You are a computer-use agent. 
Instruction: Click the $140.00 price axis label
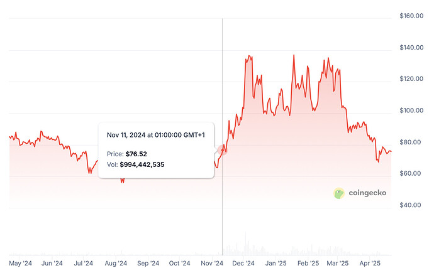pyautogui.click(x=411, y=48)
